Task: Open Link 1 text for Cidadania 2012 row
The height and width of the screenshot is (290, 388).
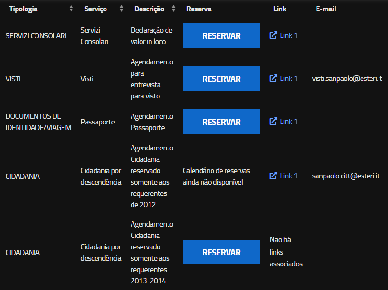Action: coord(289,176)
